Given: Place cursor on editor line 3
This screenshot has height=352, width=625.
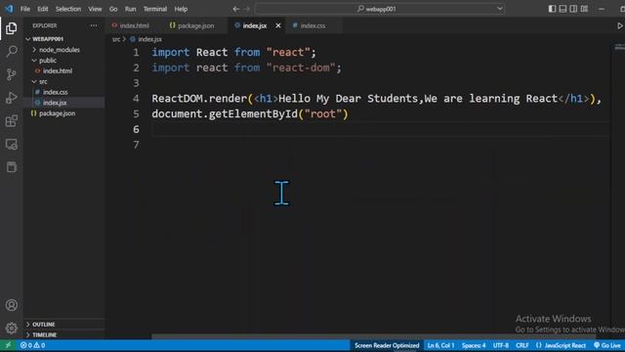Looking at the screenshot, I should [x=380, y=83].
